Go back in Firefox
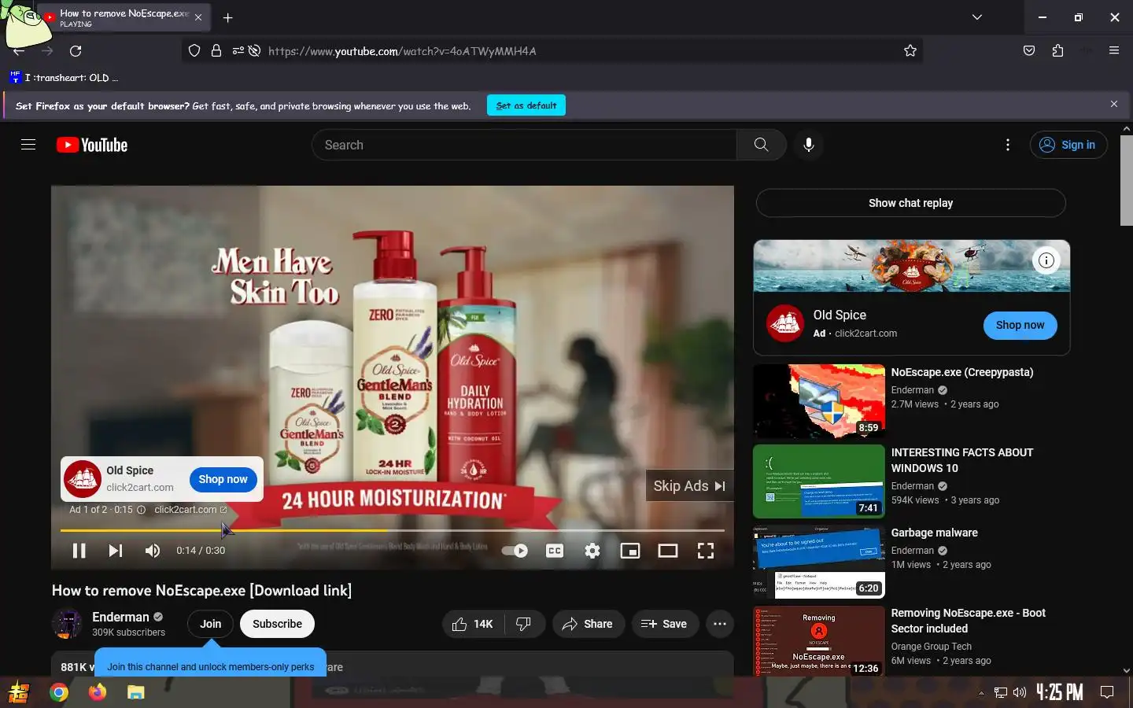 pyautogui.click(x=19, y=50)
